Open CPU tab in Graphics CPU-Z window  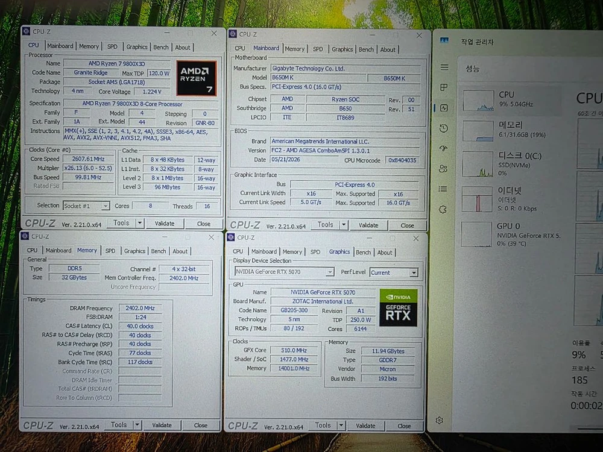pyautogui.click(x=238, y=251)
